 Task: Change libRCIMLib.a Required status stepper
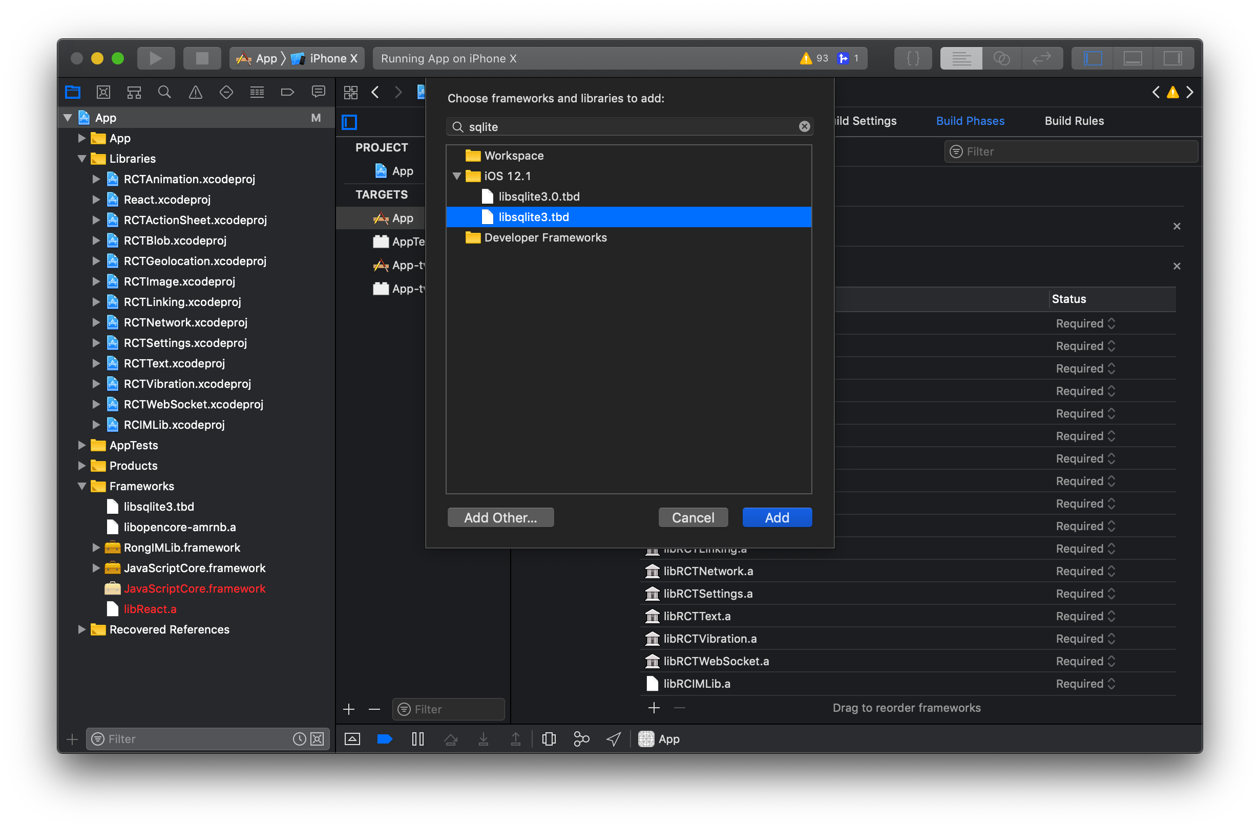1111,684
